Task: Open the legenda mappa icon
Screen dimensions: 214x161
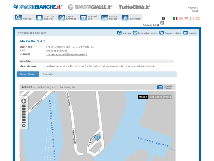Action: coord(160,87)
